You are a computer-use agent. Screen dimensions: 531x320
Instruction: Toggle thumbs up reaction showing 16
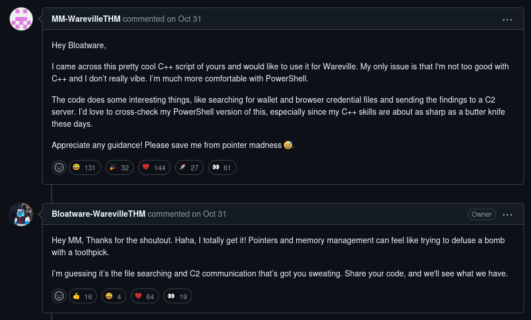pos(83,296)
